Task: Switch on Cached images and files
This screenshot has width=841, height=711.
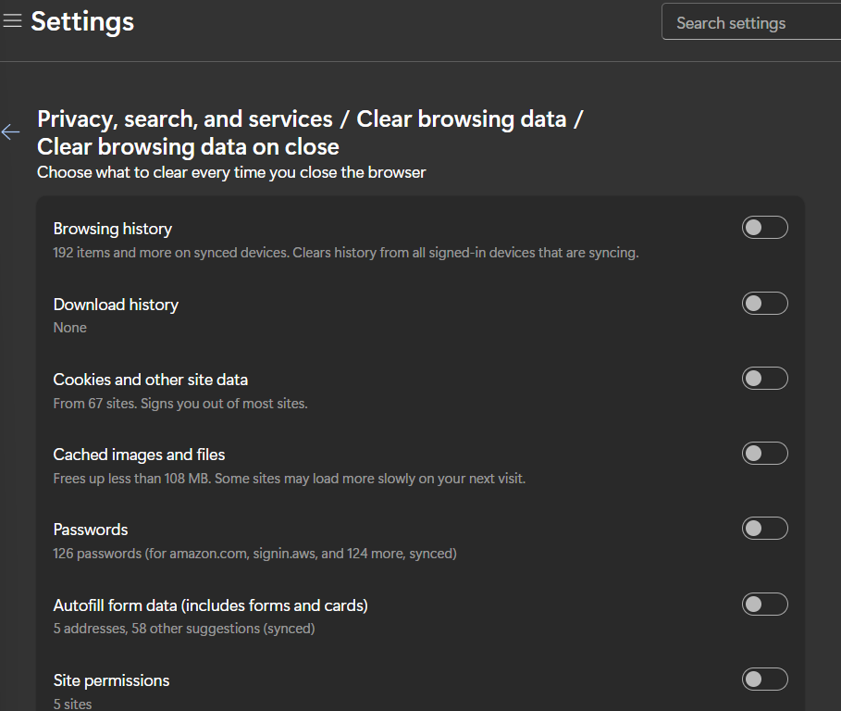Action: coord(765,454)
